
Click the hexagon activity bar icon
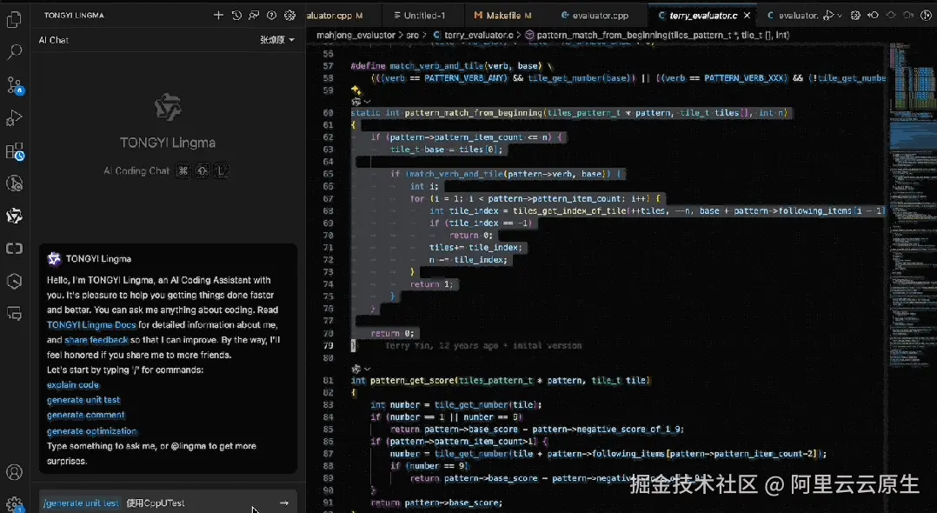click(x=14, y=281)
